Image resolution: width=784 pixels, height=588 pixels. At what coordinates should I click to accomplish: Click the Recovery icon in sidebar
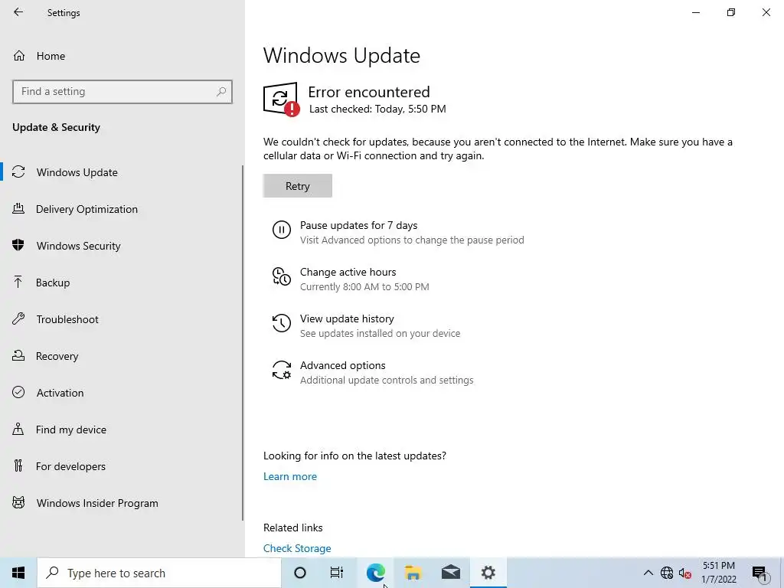(18, 355)
